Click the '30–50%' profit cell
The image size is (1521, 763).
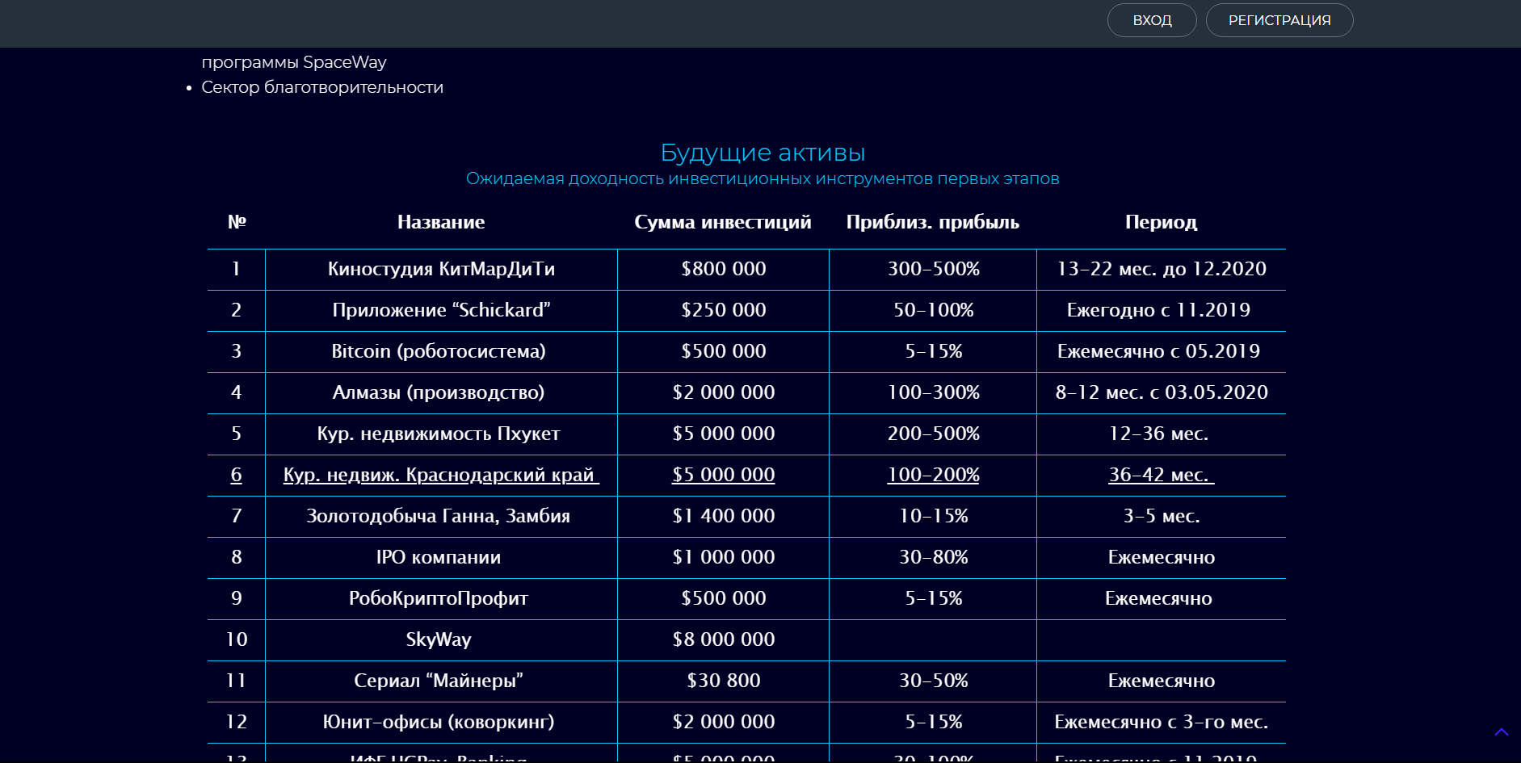[x=933, y=681]
